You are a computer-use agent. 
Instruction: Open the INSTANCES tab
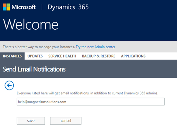click(12, 56)
